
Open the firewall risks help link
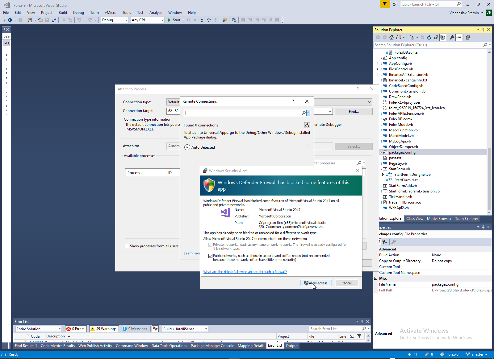point(245,272)
